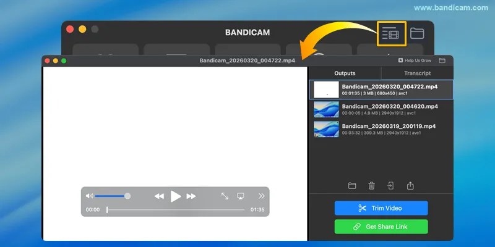Click the 00:00 elapsed time label

[92, 209]
